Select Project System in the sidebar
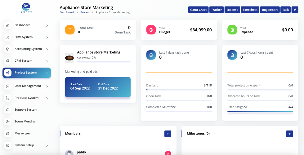The width and height of the screenshot is (304, 155). 27,73
